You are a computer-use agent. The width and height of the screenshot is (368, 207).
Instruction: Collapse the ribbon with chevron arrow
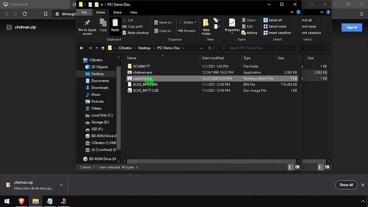click(292, 12)
